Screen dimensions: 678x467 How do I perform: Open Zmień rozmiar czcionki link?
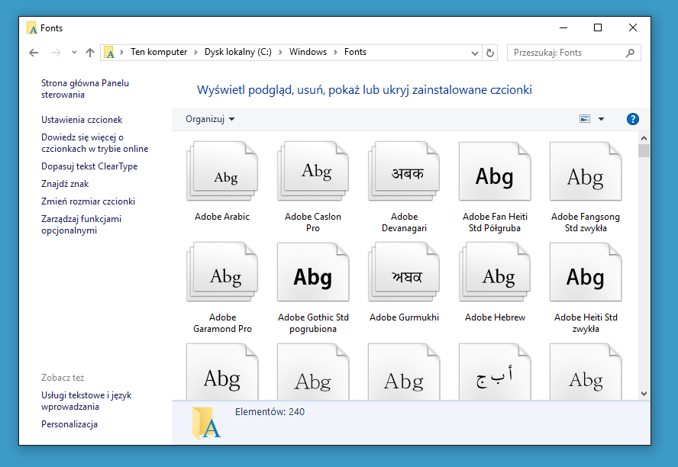pos(88,201)
